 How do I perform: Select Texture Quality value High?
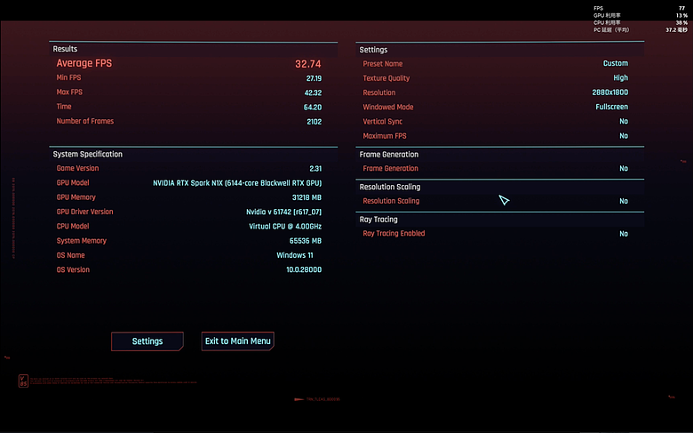pos(620,78)
